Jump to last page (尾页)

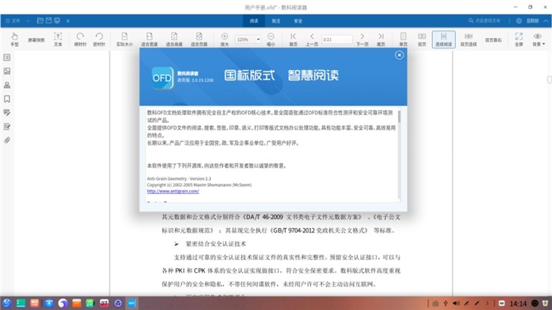(x=381, y=39)
